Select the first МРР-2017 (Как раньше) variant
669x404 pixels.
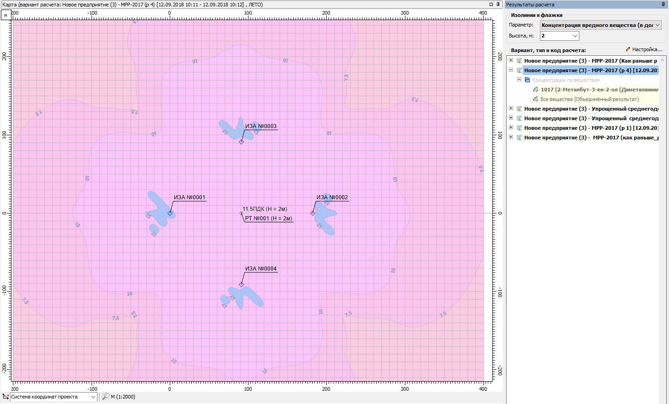pyautogui.click(x=590, y=61)
